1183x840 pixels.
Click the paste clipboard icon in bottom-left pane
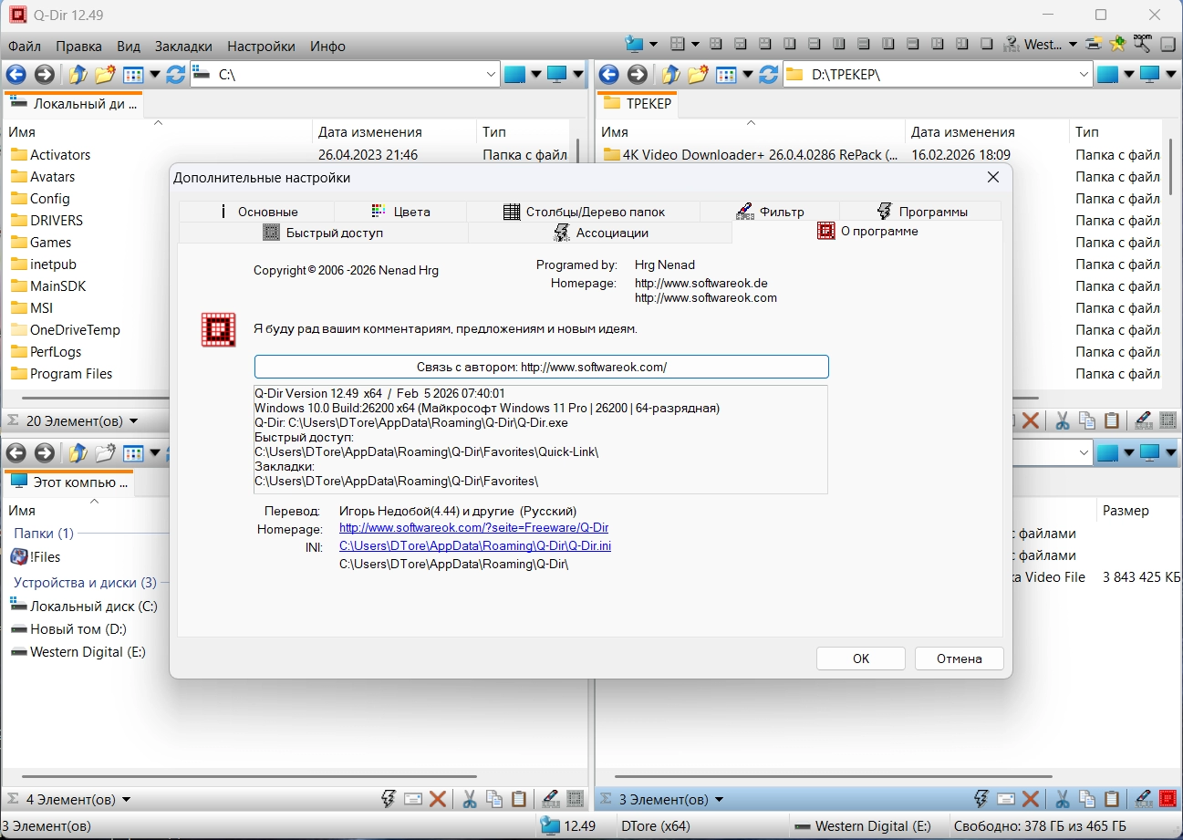[x=519, y=800]
